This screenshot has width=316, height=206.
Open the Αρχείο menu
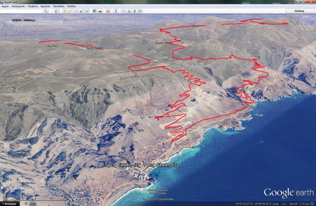click(x=5, y=6)
